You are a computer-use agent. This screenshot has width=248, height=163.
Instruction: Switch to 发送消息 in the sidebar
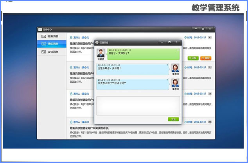point(51,51)
